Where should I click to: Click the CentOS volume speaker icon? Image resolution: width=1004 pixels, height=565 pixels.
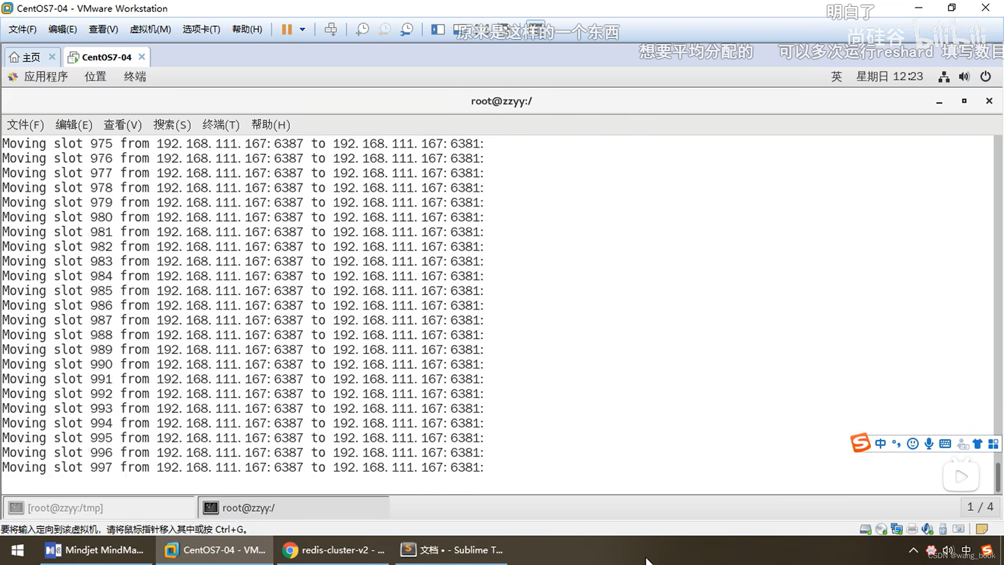[964, 76]
